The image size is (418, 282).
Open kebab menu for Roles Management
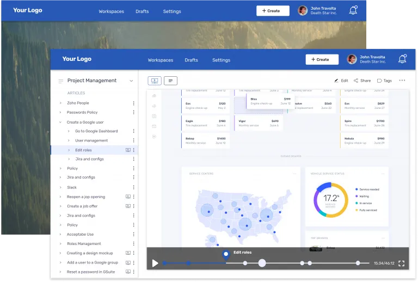[x=133, y=243]
